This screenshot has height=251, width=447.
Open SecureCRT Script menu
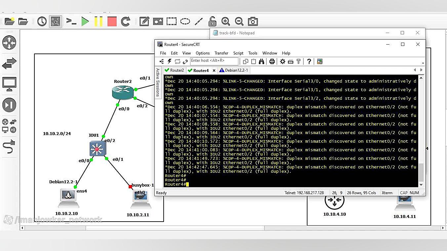(238, 53)
